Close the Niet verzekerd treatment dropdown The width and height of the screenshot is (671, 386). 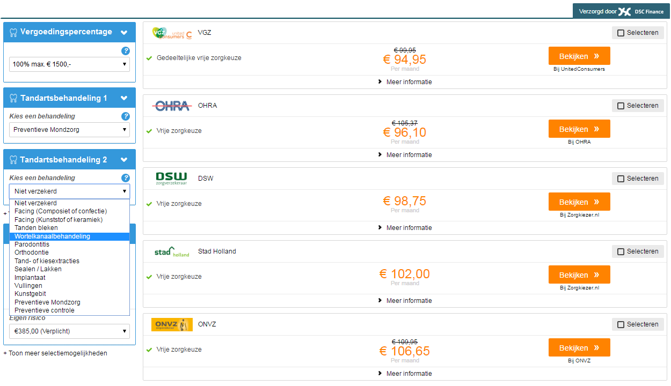69,191
